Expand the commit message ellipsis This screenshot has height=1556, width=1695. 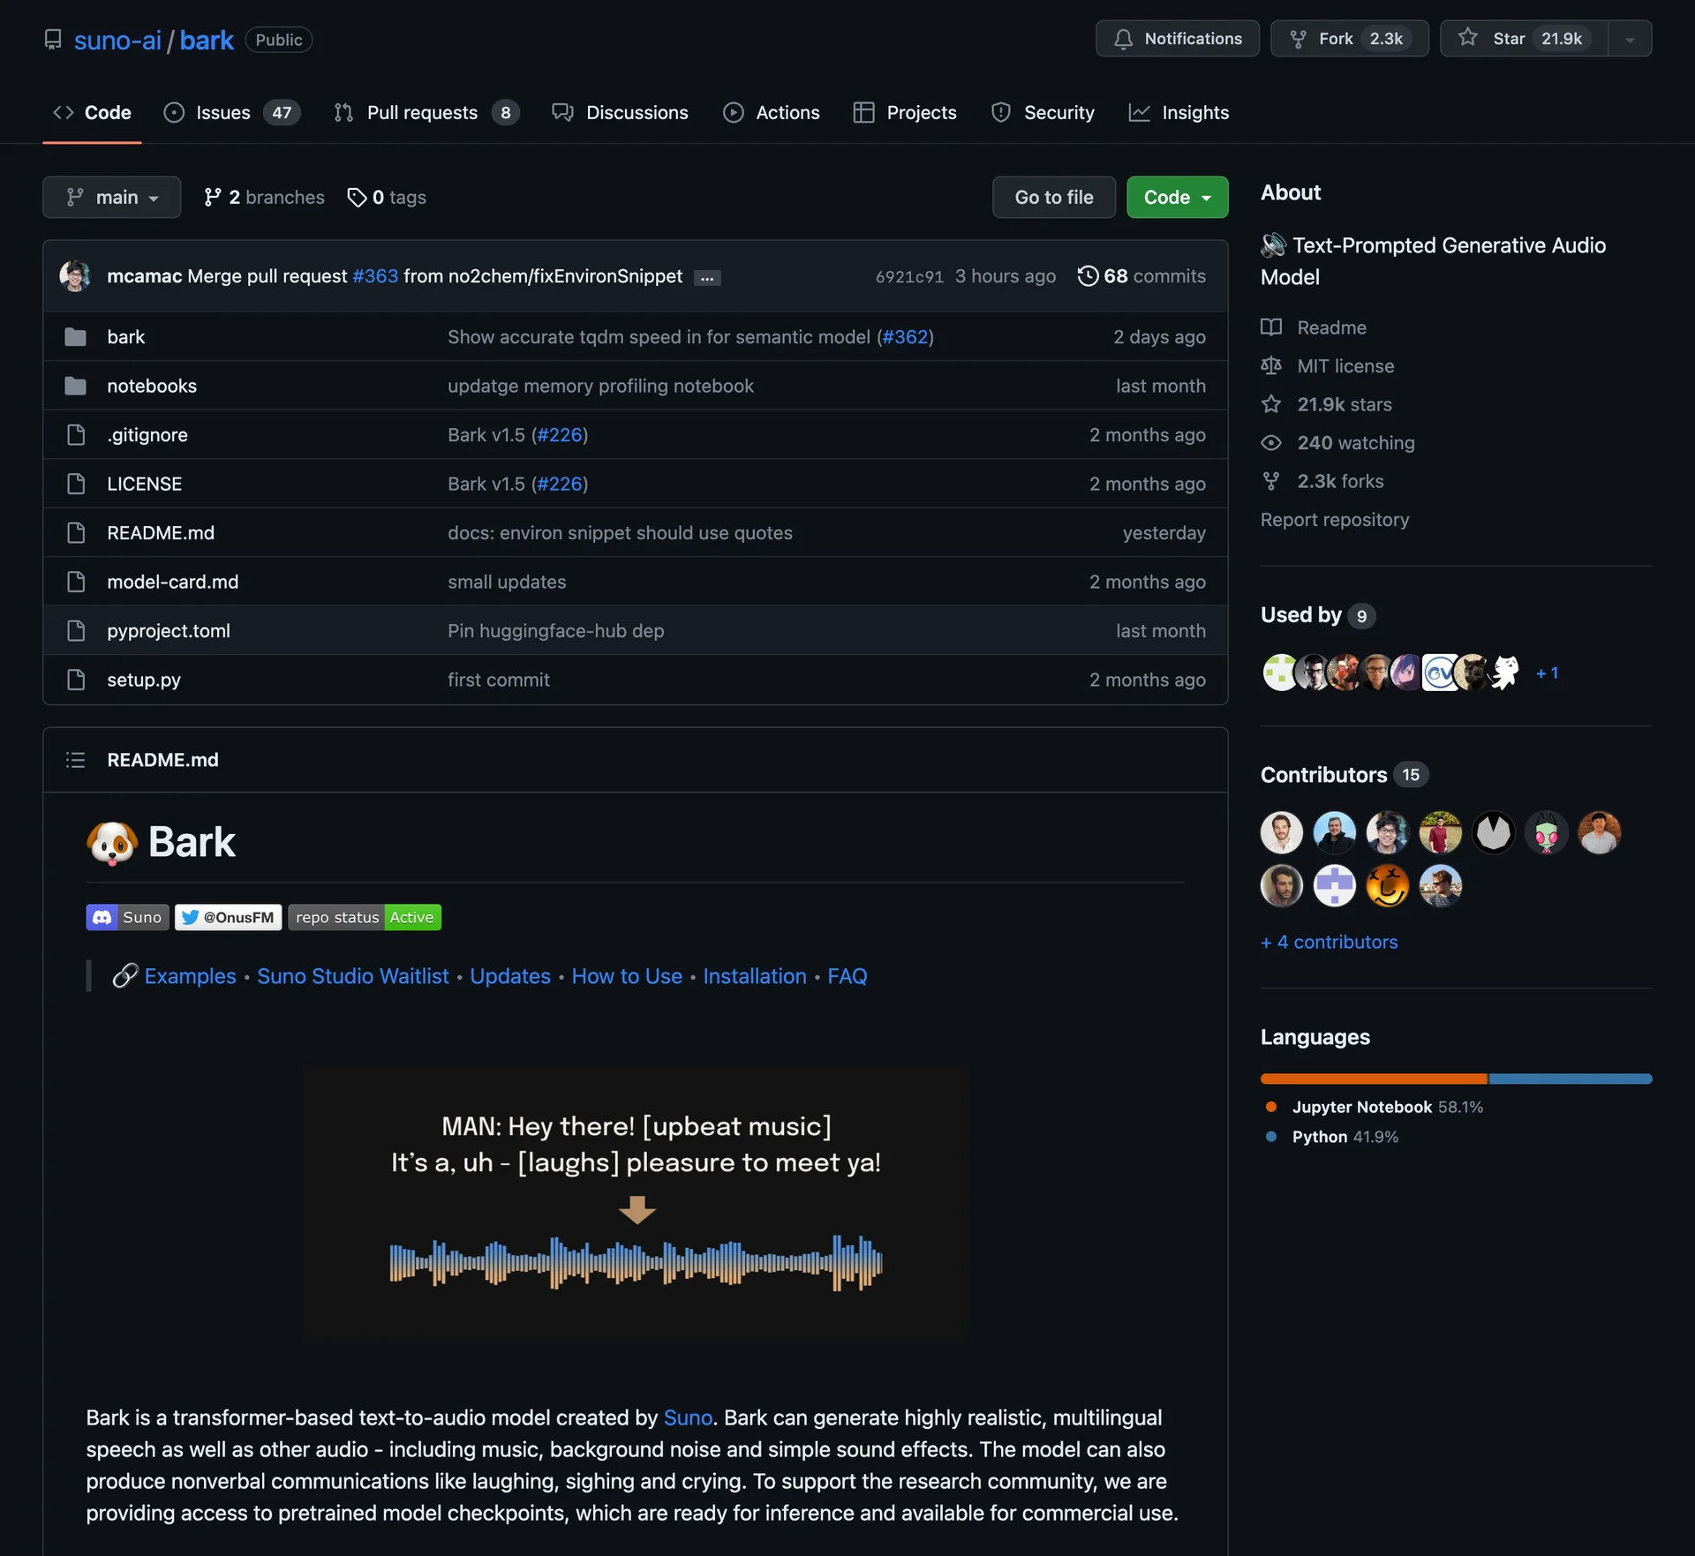point(707,278)
